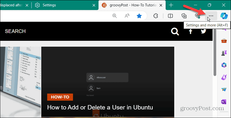231x118 pixels.
Task: Open the purple sidebar icon below Microsoft 365
Action: pyautogui.click(x=224, y=77)
